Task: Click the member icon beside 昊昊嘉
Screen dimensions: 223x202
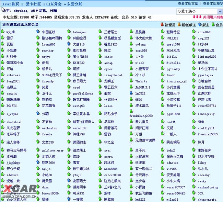Action: (x=131, y=31)
